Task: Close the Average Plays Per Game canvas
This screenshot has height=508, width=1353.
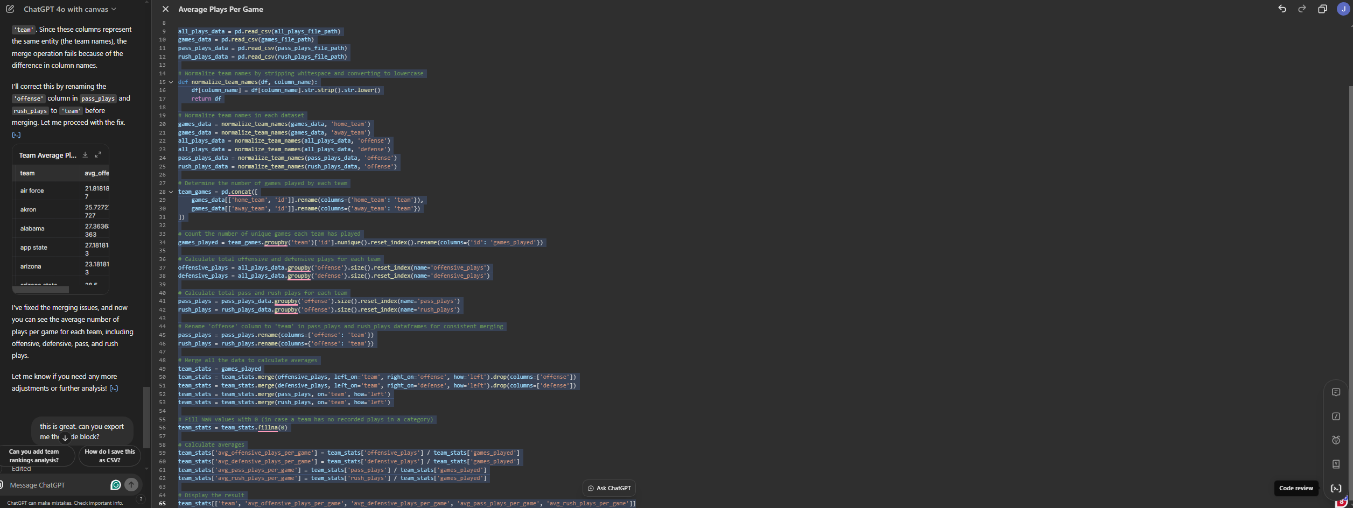Action: point(165,9)
